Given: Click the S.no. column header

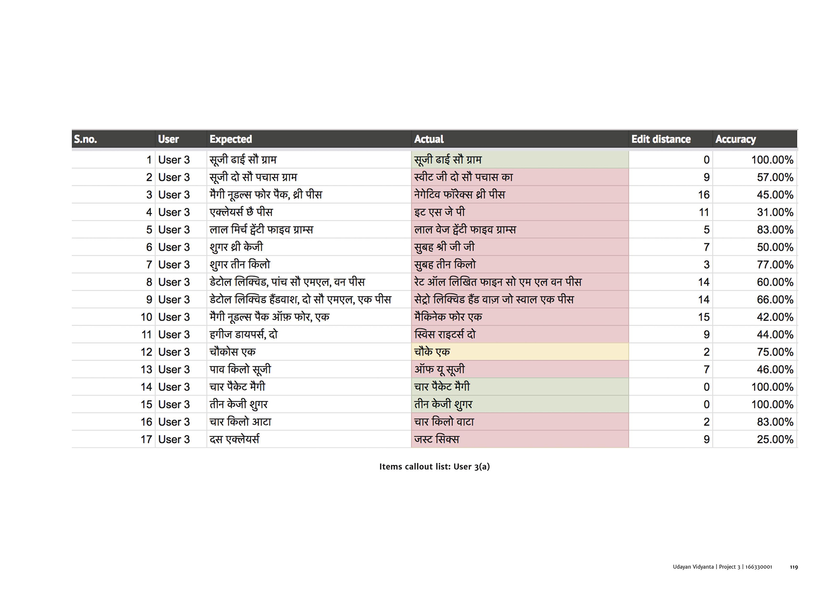Looking at the screenshot, I should 85,139.
